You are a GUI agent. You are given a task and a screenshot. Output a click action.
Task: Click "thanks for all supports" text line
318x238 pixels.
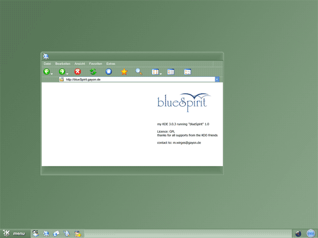tap(187, 135)
